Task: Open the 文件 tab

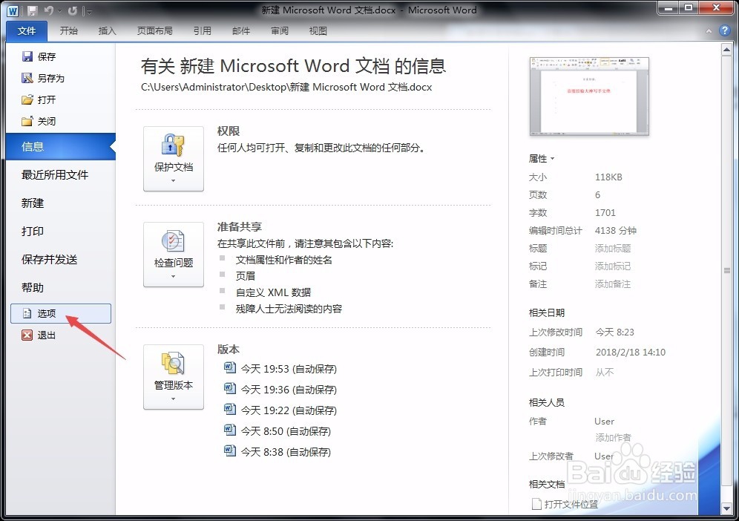Action: pyautogui.click(x=27, y=31)
